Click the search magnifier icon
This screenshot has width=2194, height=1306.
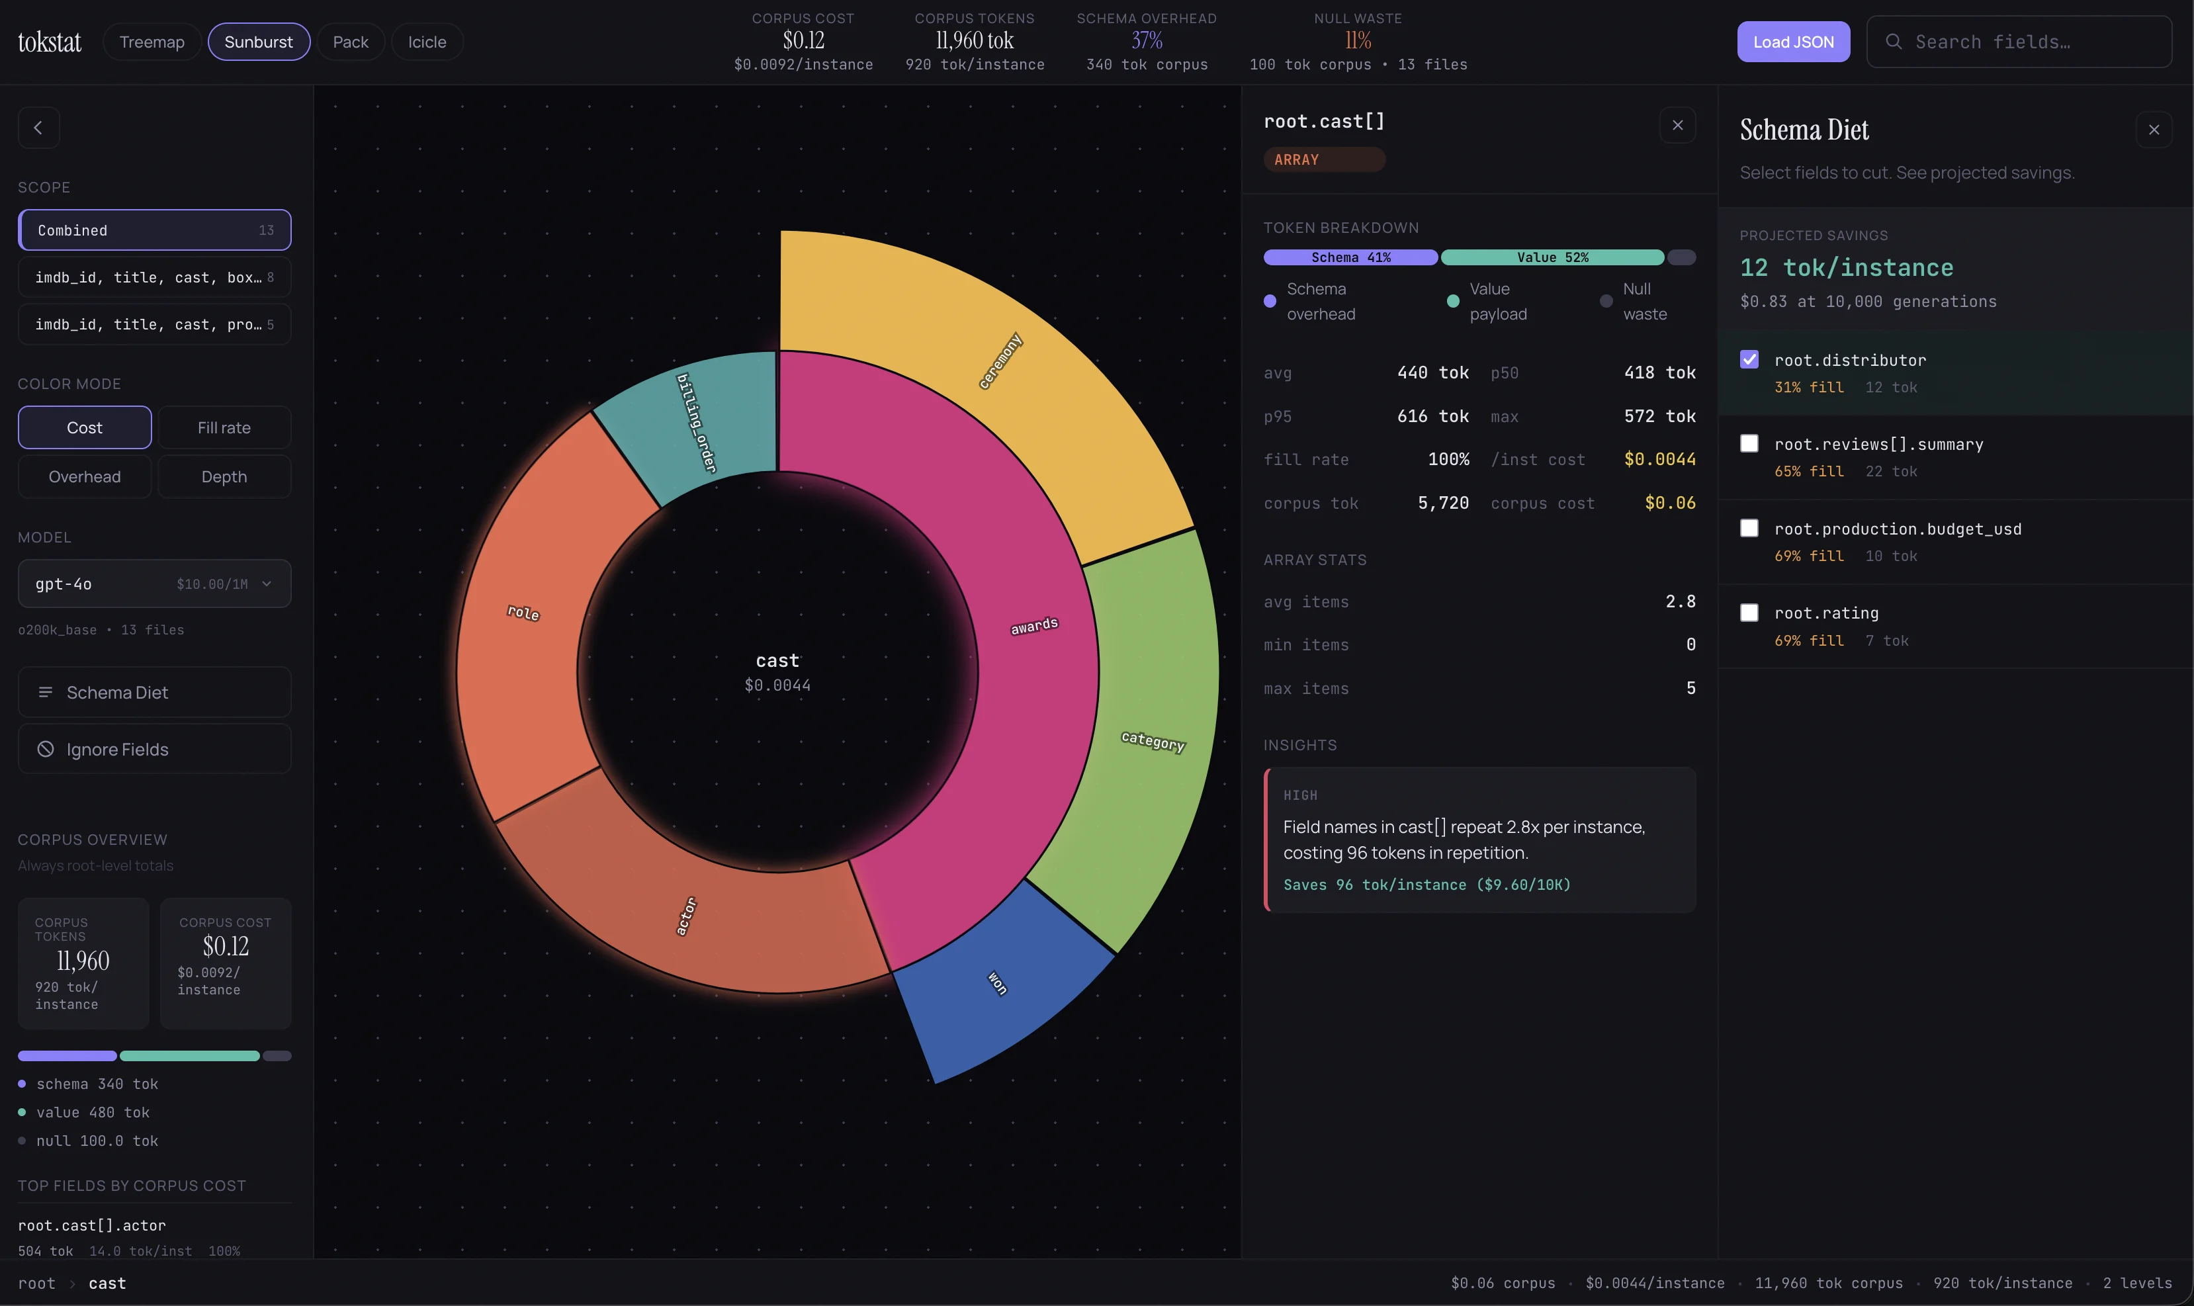click(x=1895, y=42)
